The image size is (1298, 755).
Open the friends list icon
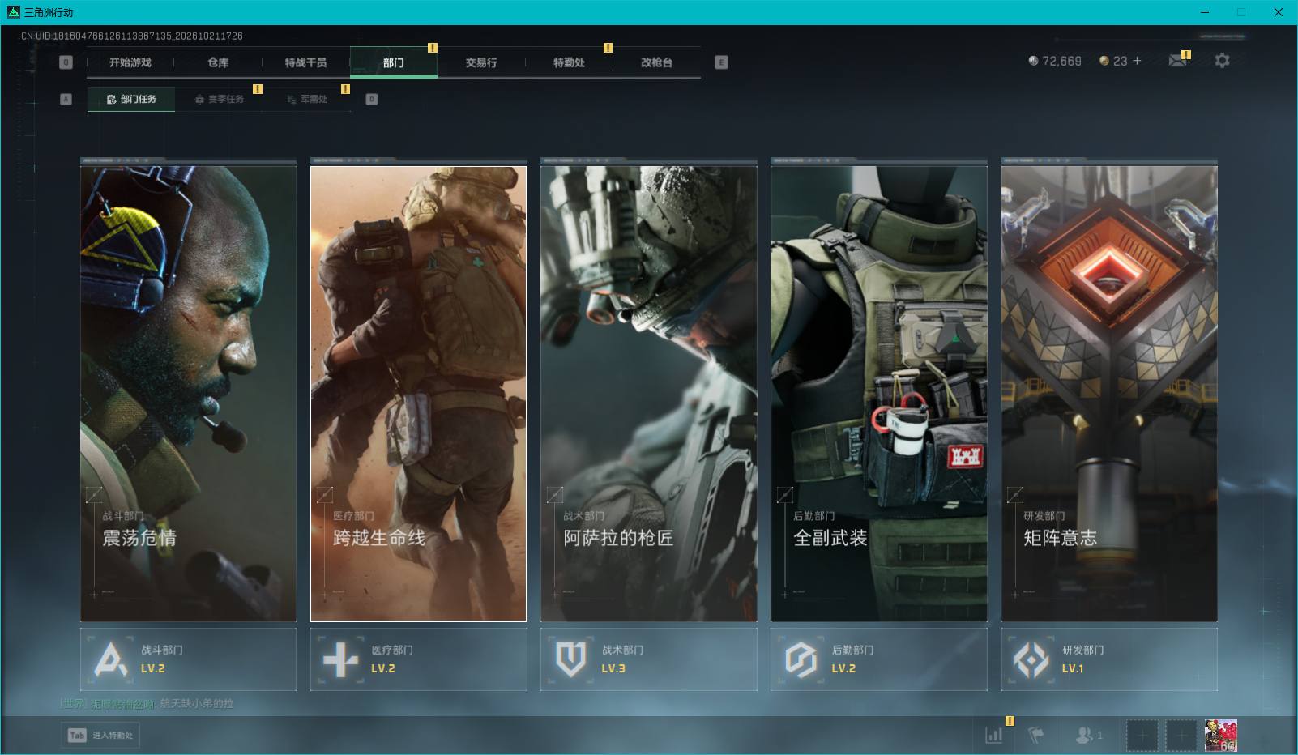click(x=1089, y=735)
